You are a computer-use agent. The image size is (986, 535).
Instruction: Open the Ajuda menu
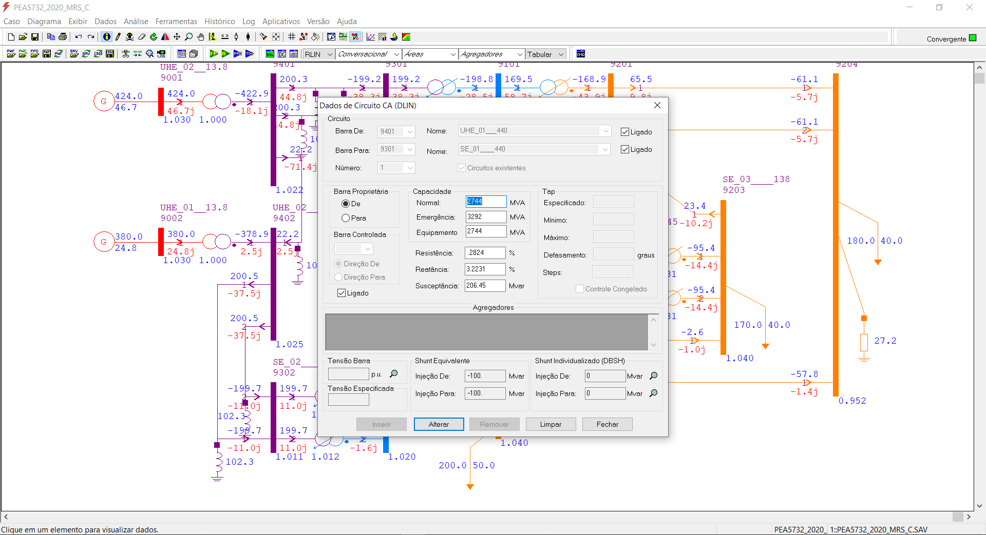coord(347,22)
